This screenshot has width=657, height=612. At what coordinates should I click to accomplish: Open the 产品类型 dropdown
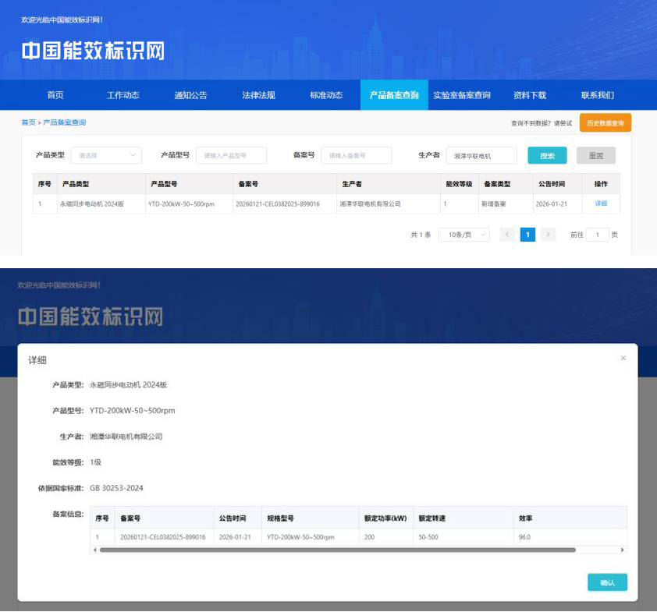pyautogui.click(x=106, y=155)
